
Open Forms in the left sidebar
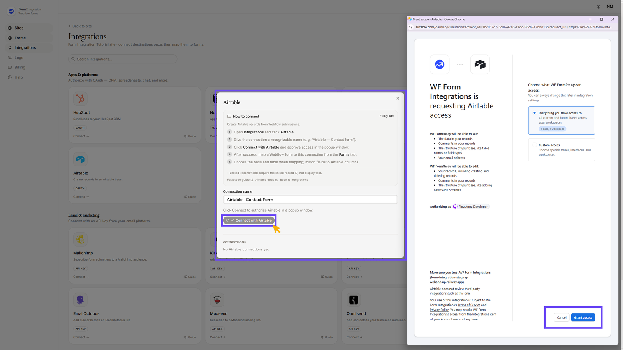[29, 38]
